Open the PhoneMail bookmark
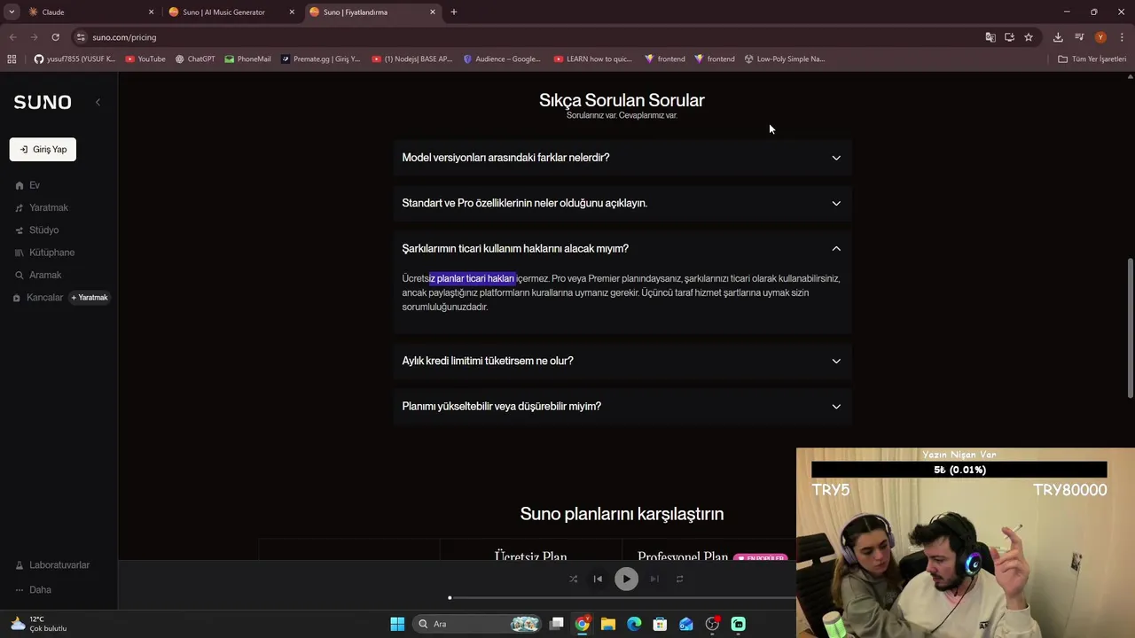This screenshot has height=638, width=1135. point(248,59)
